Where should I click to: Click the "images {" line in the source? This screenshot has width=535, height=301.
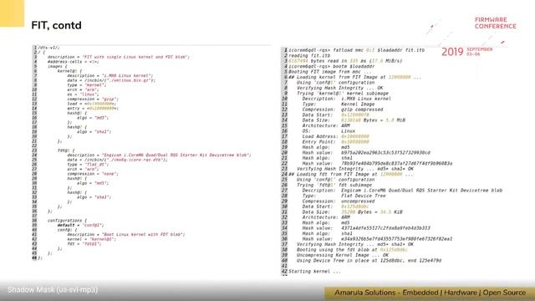(x=58, y=66)
